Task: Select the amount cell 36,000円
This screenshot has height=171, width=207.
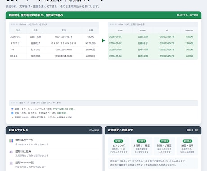Action: pos(90,49)
